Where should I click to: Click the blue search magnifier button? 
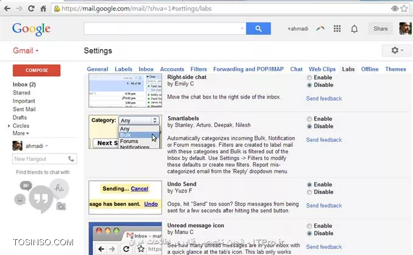click(258, 29)
